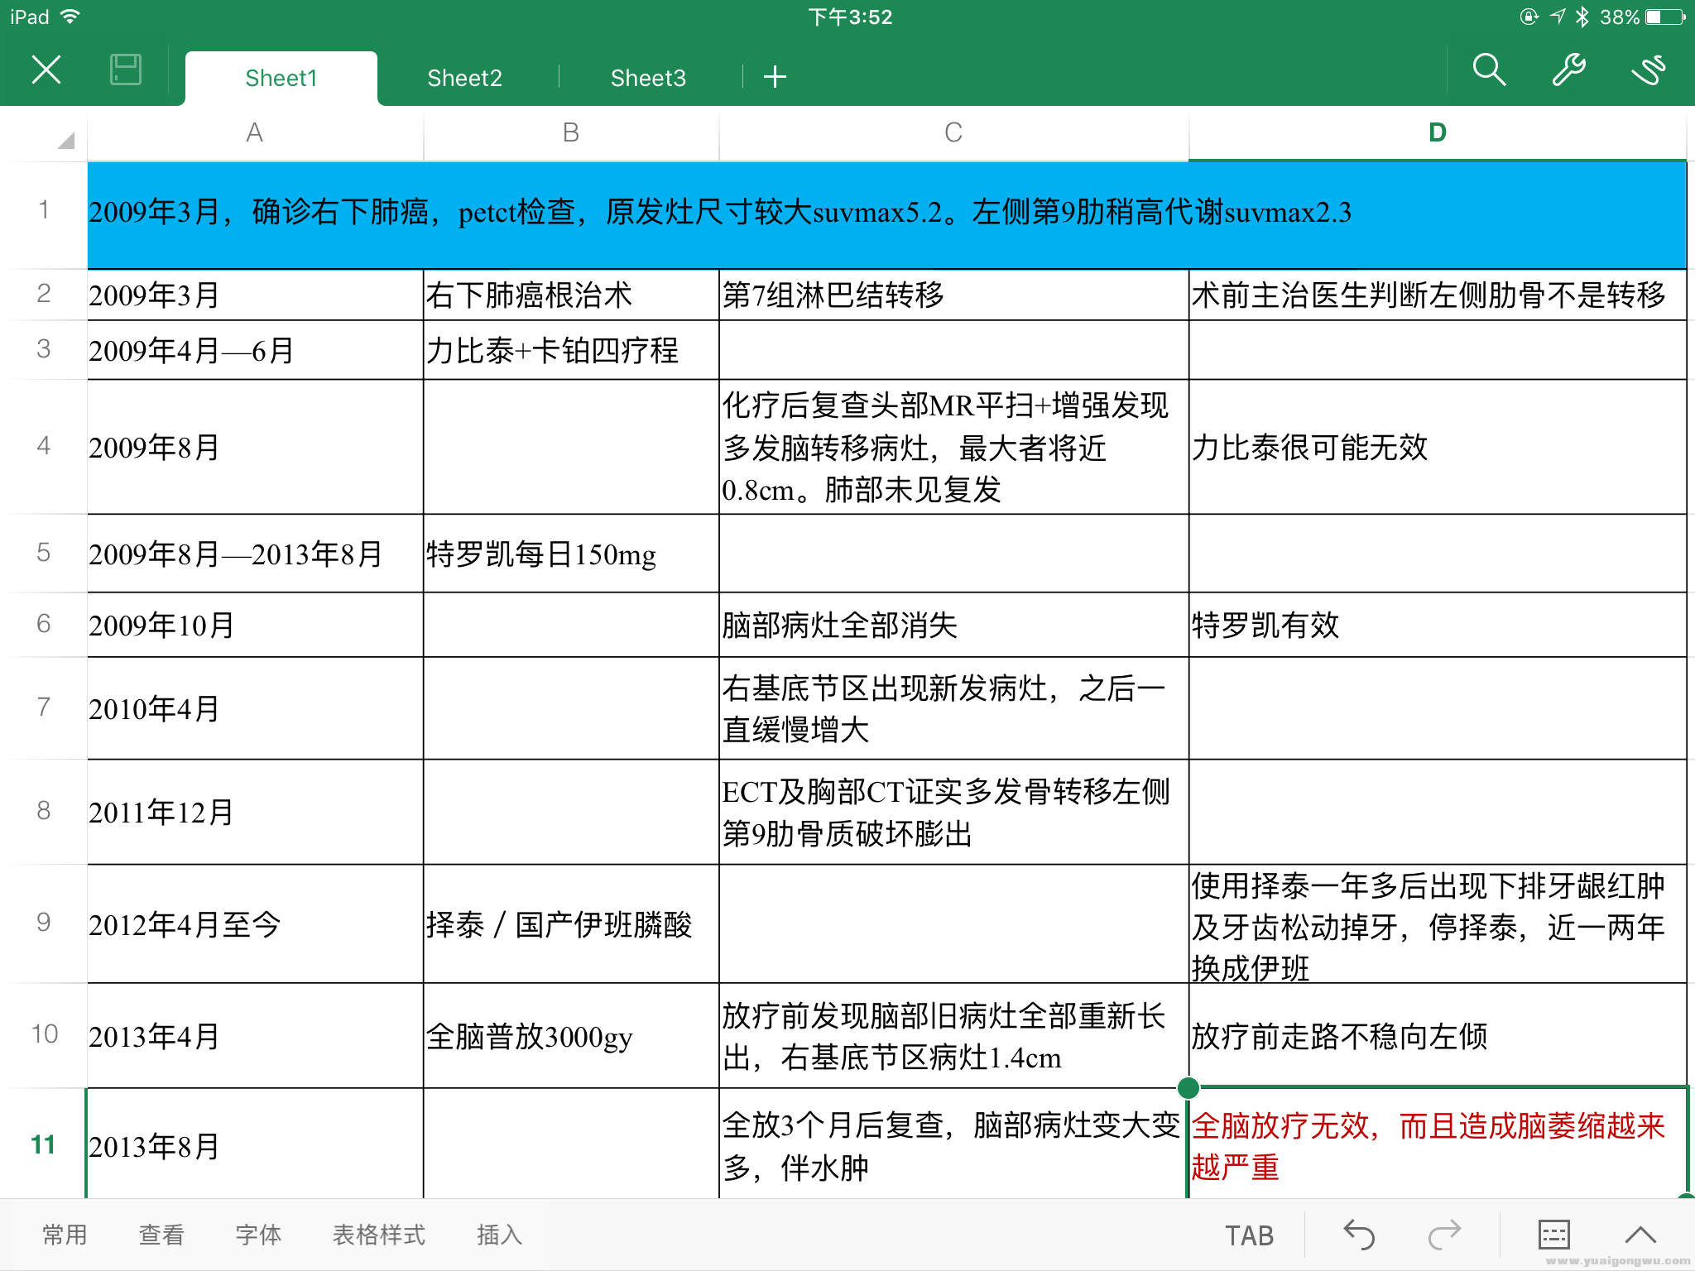Tap Bluetooth icon in status bar

point(1582,17)
